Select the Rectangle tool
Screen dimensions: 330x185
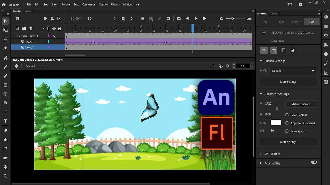click(x=5, y=85)
